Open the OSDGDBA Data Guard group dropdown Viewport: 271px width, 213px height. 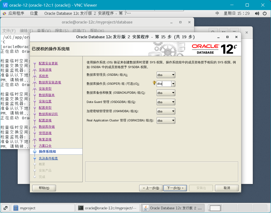166,102
